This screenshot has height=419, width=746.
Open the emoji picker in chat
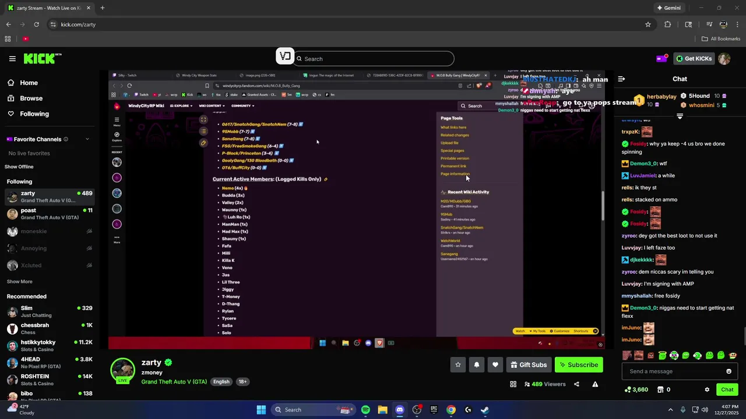[729, 371]
